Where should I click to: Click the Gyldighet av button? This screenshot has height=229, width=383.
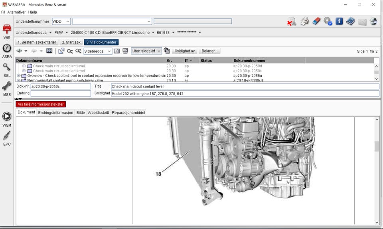pos(184,51)
